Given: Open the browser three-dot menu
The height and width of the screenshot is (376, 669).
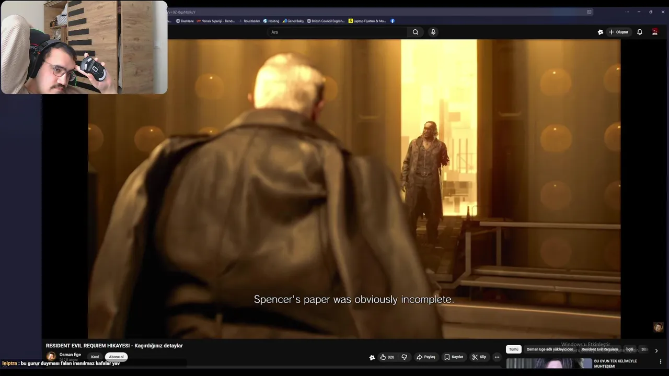Looking at the screenshot, I should 627,12.
